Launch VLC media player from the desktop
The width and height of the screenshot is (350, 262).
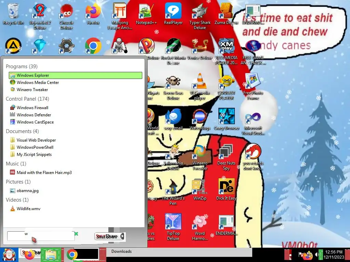coord(200,86)
